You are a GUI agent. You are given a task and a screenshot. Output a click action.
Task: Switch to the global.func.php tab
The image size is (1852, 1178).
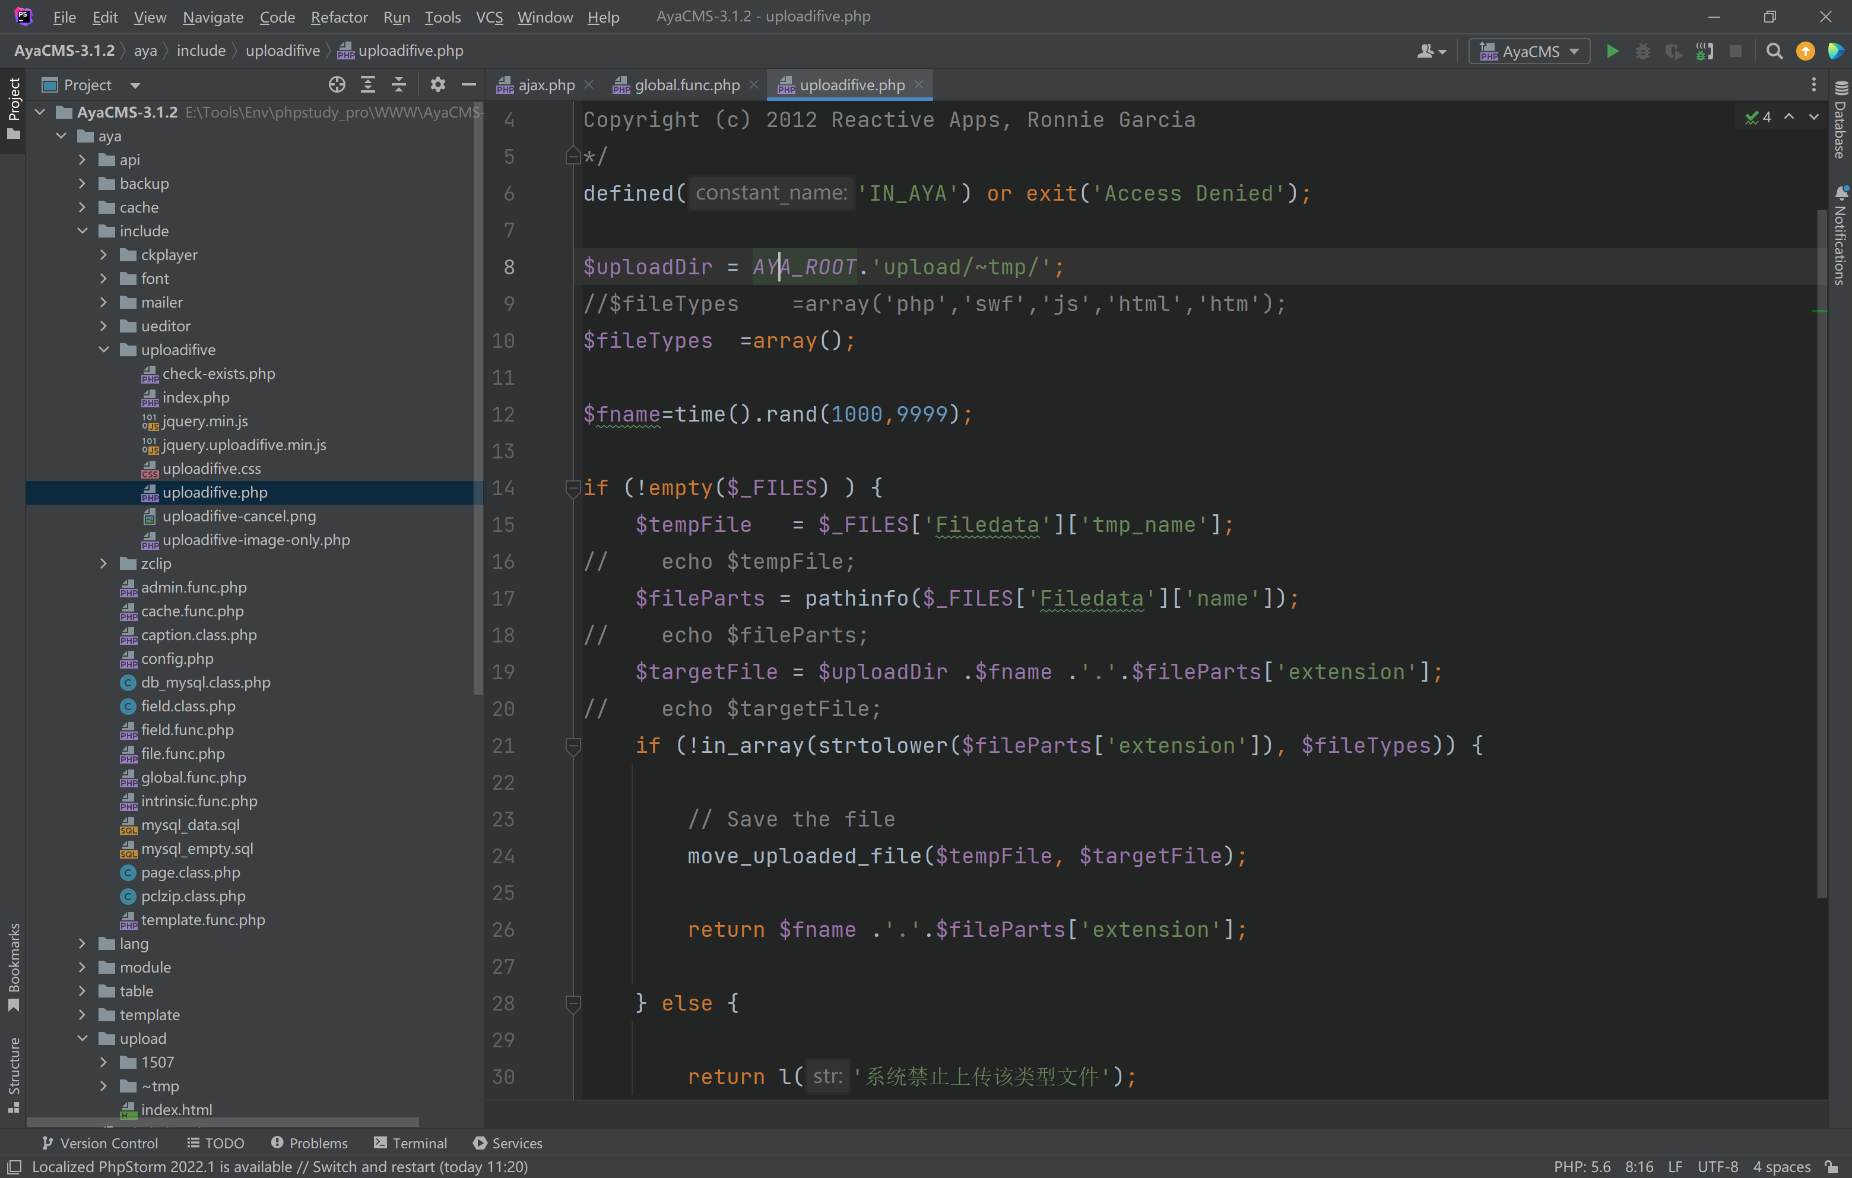pos(686,85)
